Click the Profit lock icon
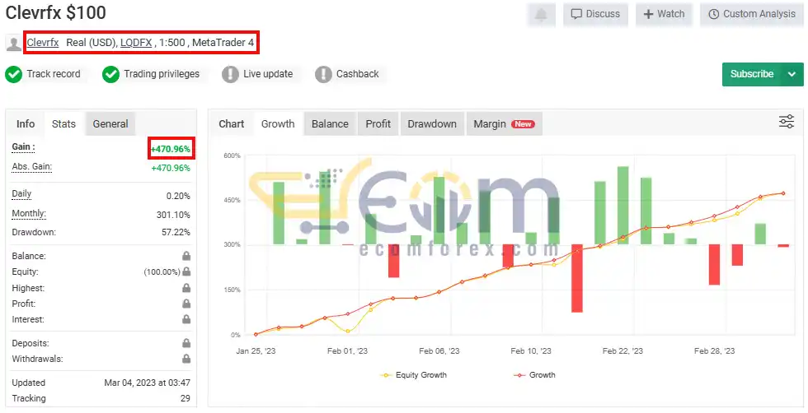This screenshot has width=808, height=413. point(186,304)
